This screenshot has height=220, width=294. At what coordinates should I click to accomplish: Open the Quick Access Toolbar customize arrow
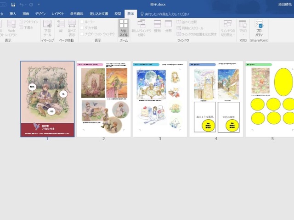coord(39,5)
